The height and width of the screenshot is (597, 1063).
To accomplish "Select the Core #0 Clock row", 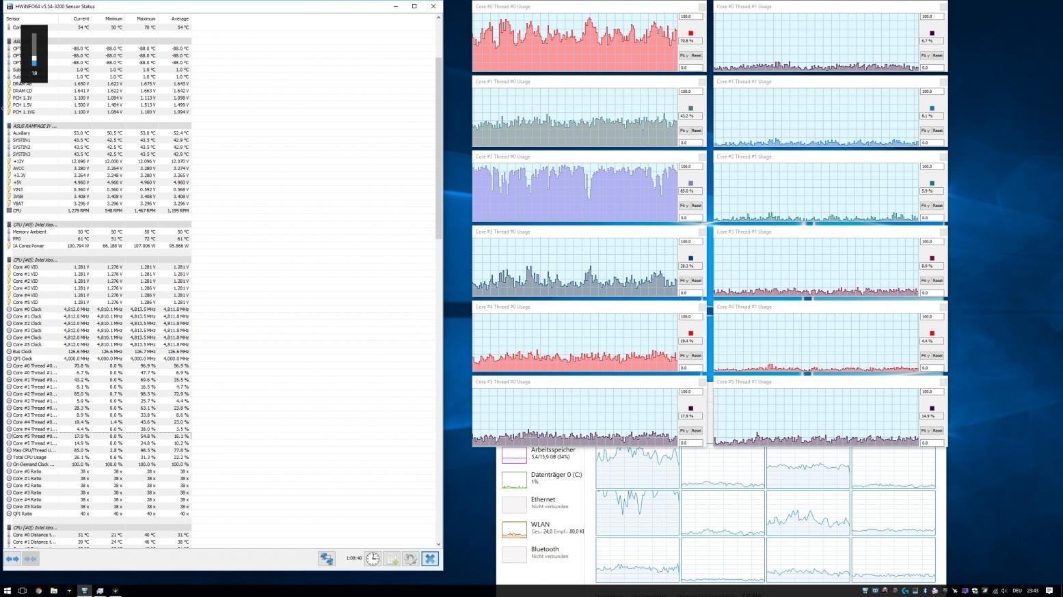I will click(x=98, y=309).
